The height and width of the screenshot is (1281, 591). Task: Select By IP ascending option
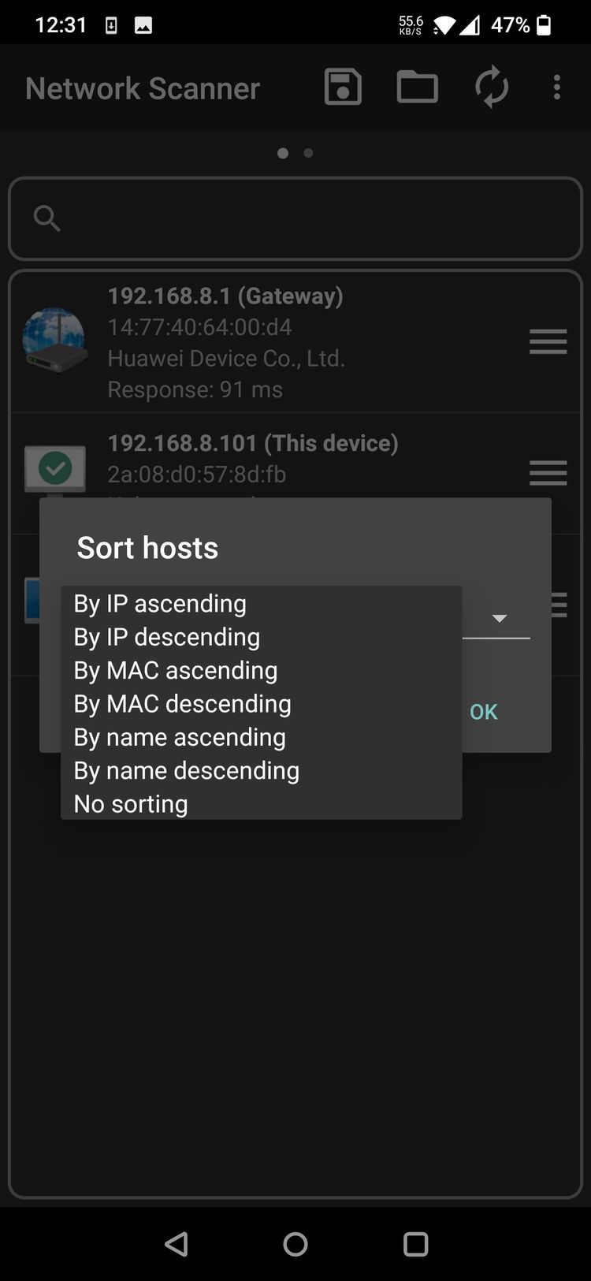tap(262, 603)
